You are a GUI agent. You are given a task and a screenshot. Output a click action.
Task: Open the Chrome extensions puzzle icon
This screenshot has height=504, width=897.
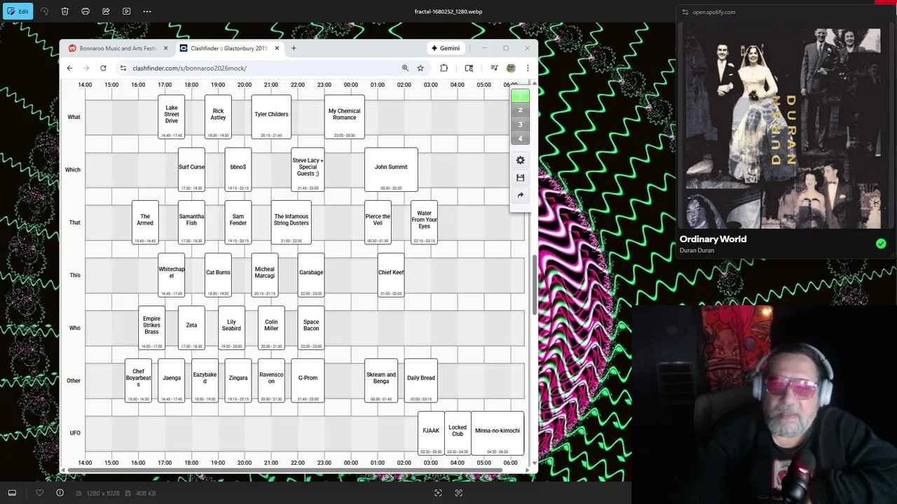444,68
